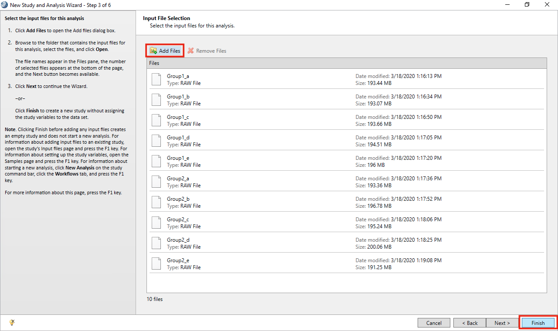Click size value 195.24 MB
558x331 pixels.
[x=379, y=226]
